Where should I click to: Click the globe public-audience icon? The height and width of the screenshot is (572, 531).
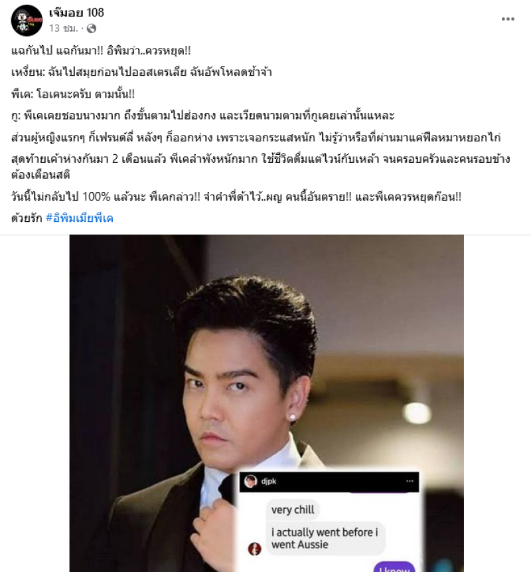click(92, 29)
